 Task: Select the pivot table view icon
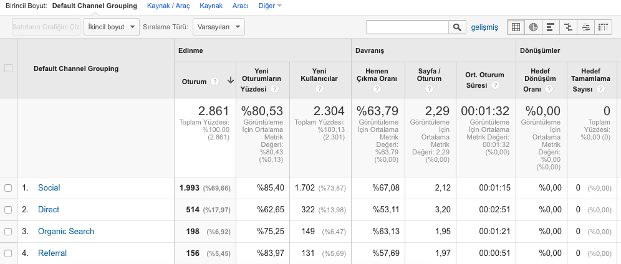603,27
